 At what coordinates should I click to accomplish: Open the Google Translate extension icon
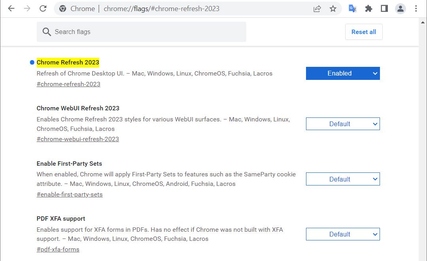coord(352,9)
